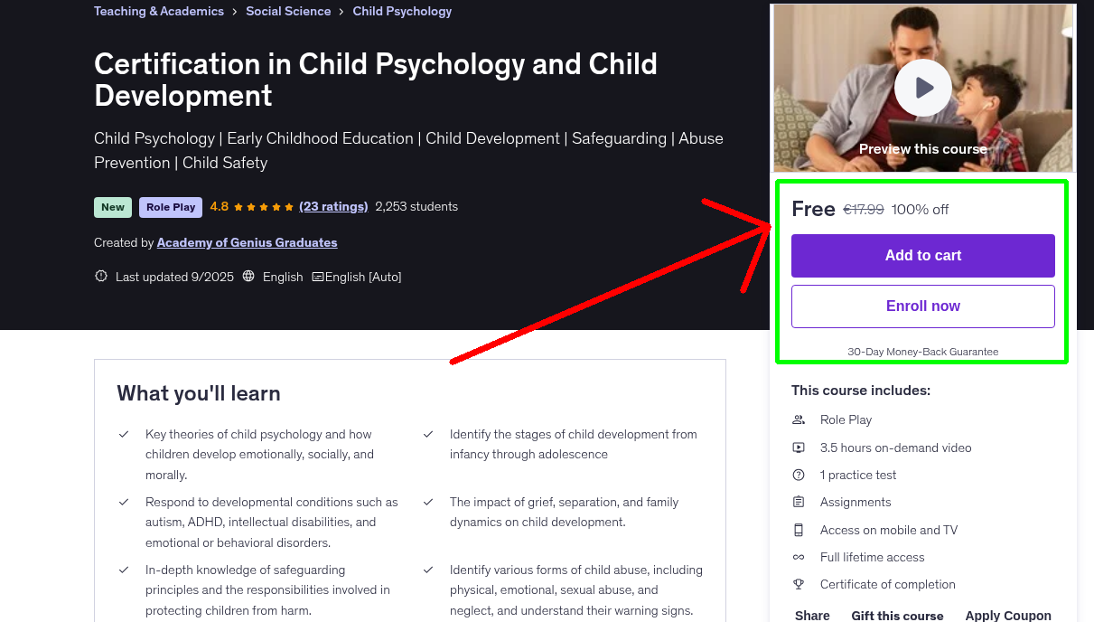Add the course to cart
The image size is (1094, 622).
tap(922, 256)
